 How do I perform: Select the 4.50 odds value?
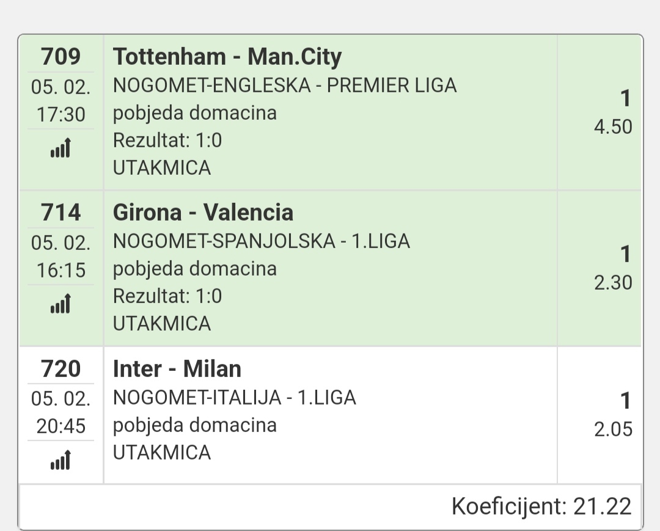click(613, 127)
